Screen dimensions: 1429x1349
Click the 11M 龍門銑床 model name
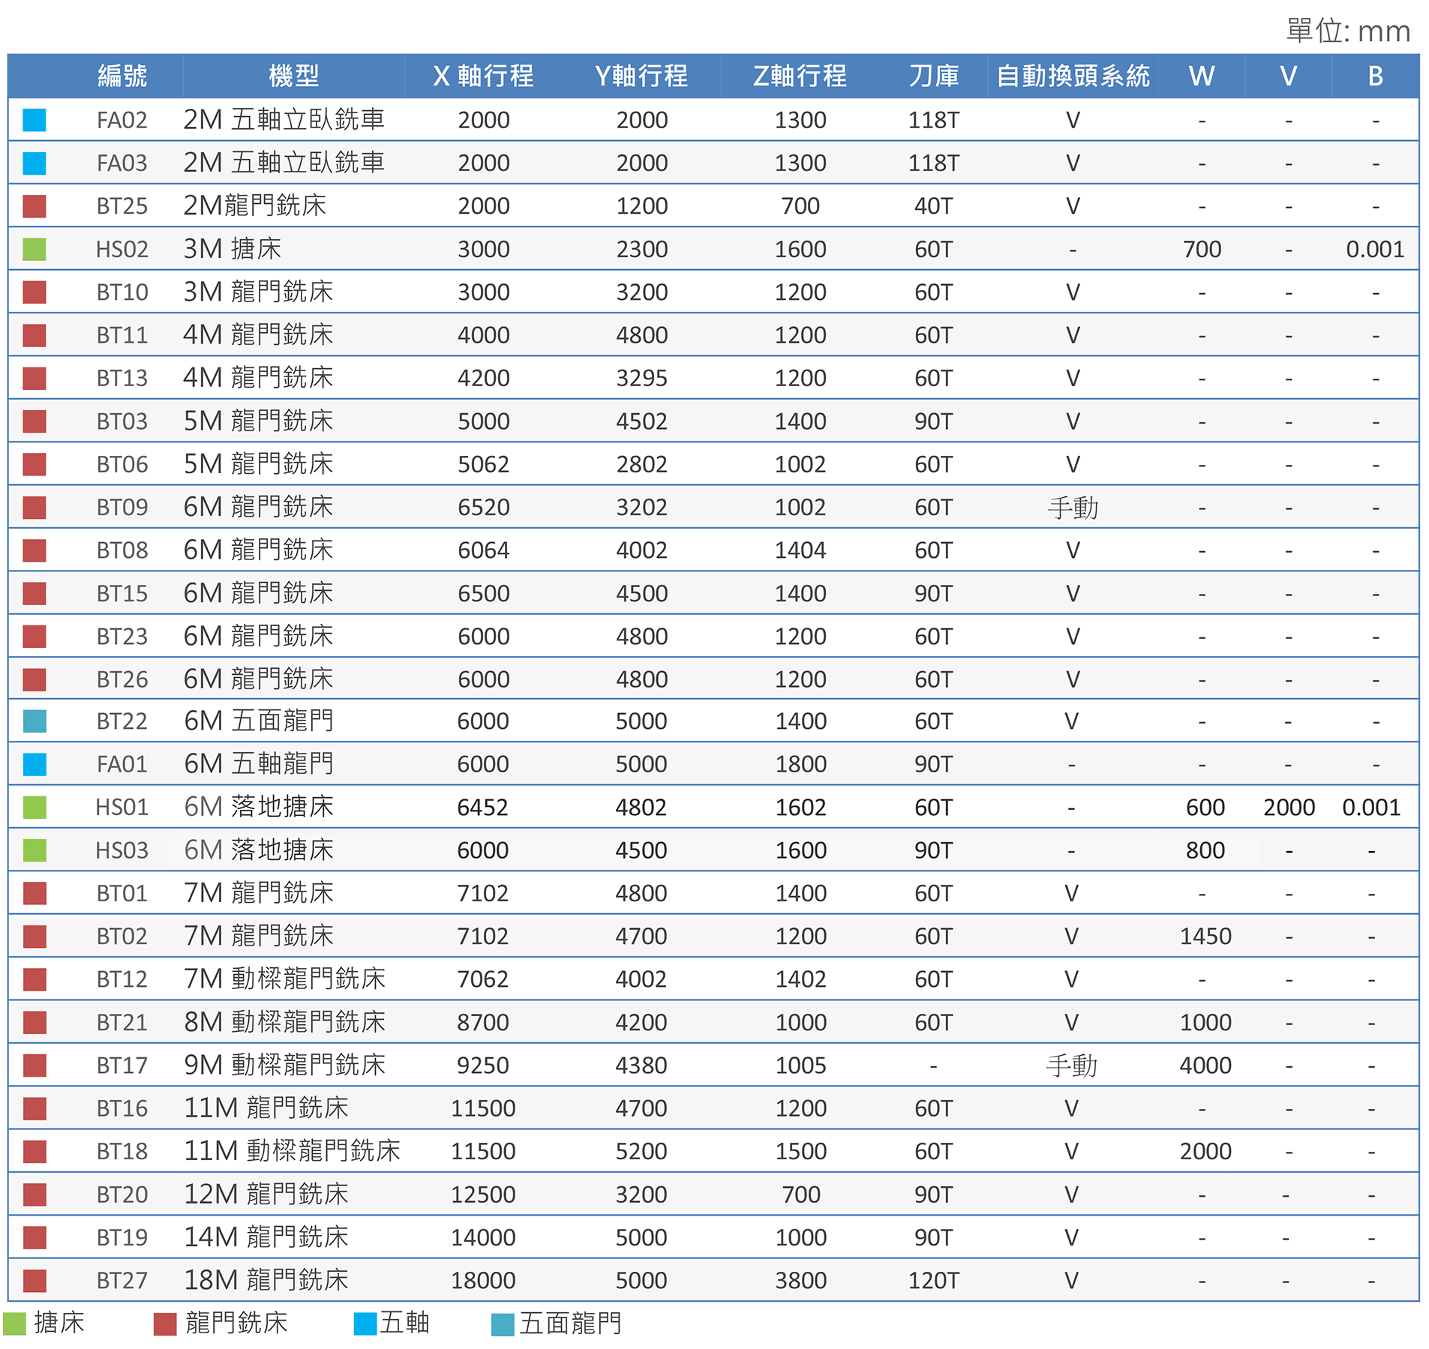tap(266, 1108)
